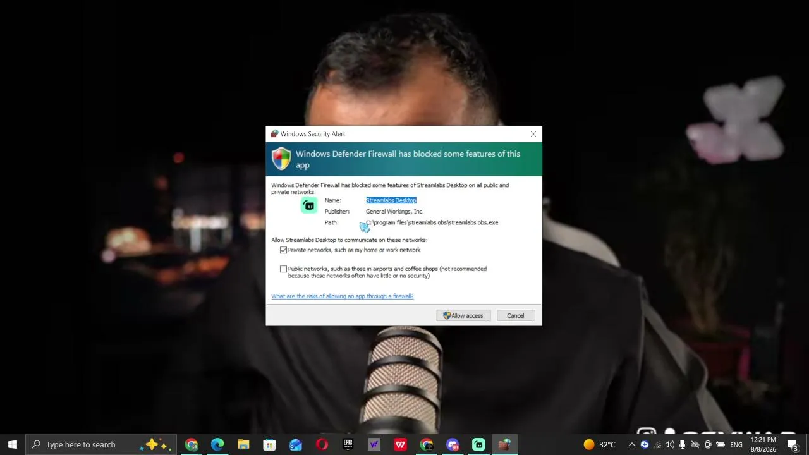Uncheck the Private networks checkbox
Screen dimensions: 809x455
pos(283,250)
